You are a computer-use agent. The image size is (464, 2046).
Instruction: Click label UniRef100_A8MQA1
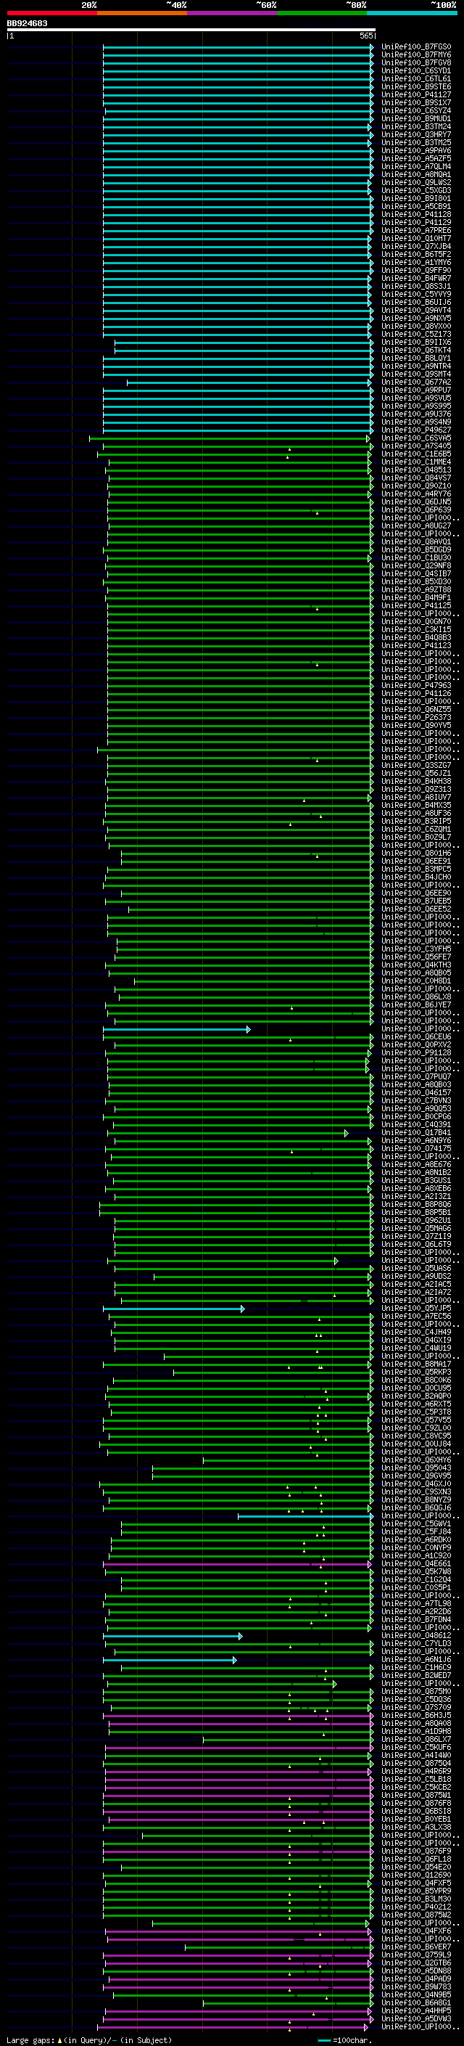(416, 175)
